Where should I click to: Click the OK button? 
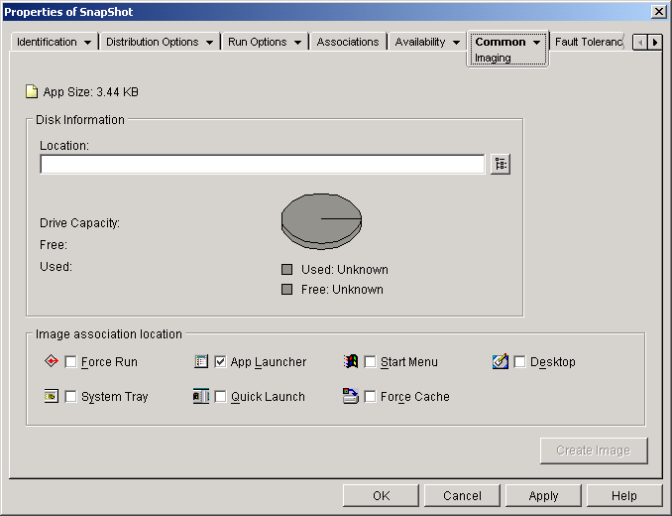[x=381, y=496]
